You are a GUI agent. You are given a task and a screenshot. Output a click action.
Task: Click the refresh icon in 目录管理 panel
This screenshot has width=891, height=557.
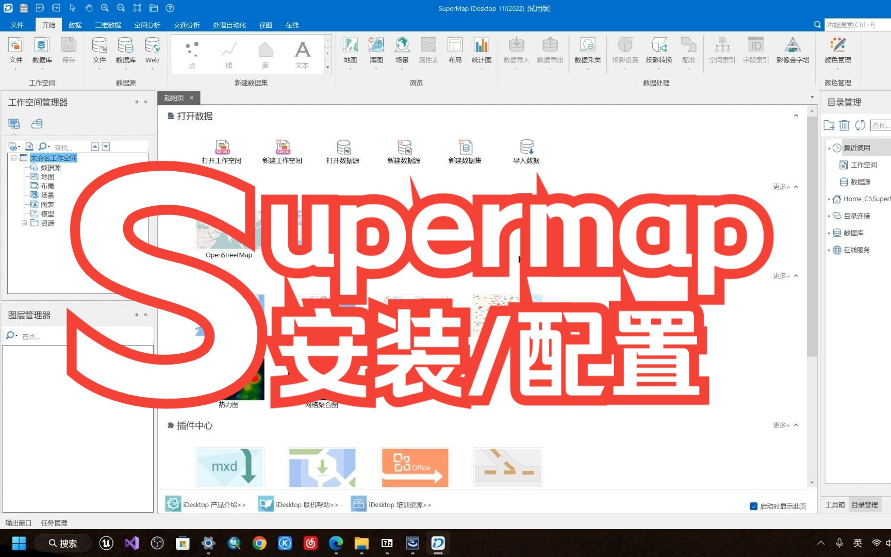[860, 125]
